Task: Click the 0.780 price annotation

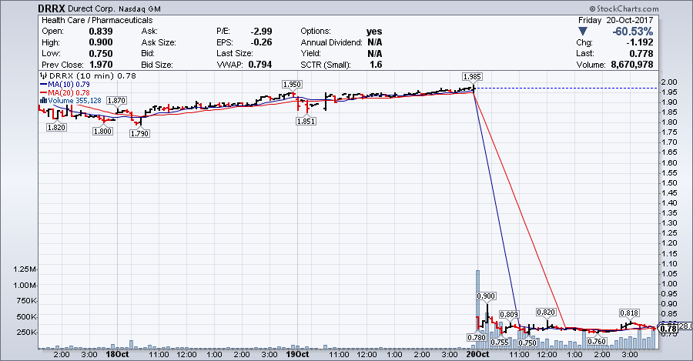Action: [x=477, y=338]
